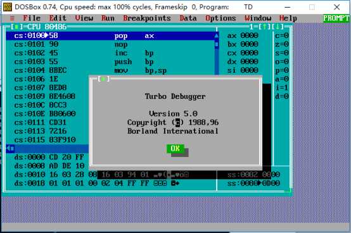The image size is (351, 233).
Task: Toggle the parity flag p=0
Action: click(282, 70)
